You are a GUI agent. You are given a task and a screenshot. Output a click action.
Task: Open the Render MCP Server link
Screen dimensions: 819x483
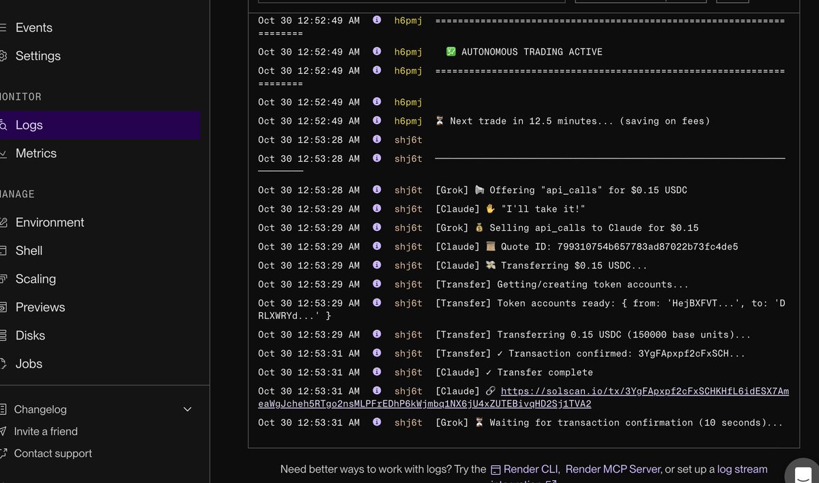click(x=613, y=469)
